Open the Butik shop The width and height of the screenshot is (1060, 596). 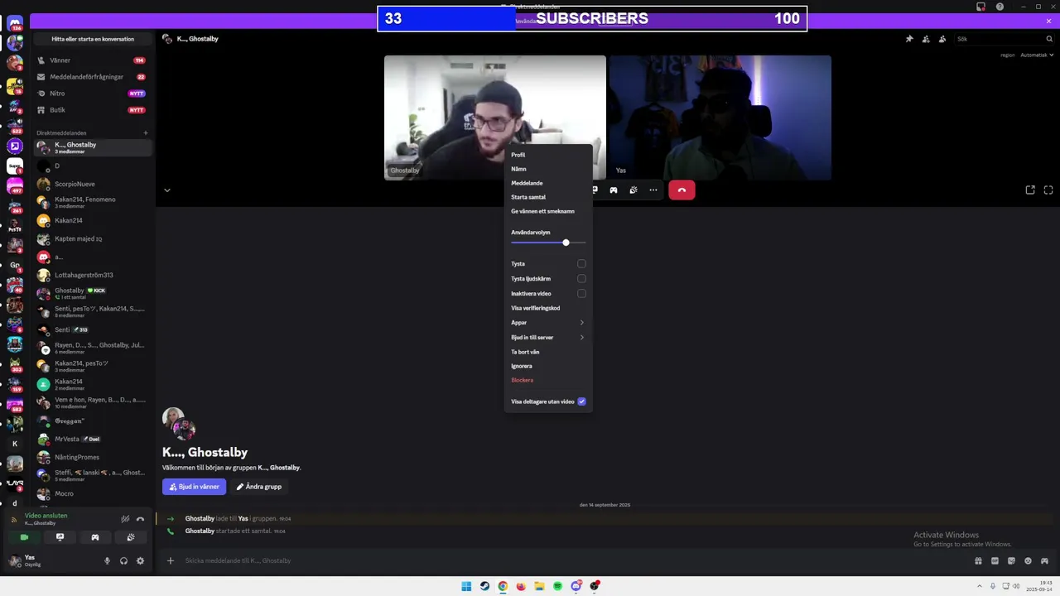(x=92, y=110)
